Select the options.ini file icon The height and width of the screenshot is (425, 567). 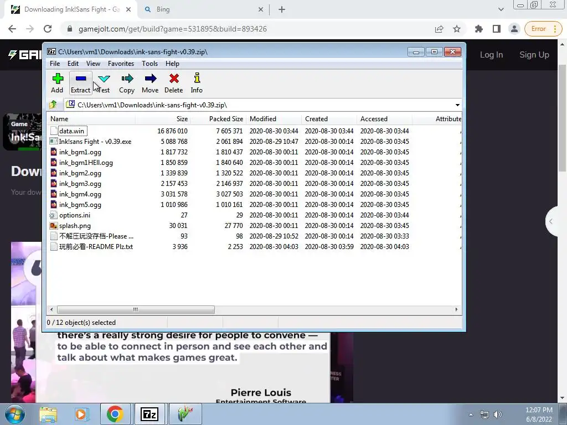click(x=54, y=215)
